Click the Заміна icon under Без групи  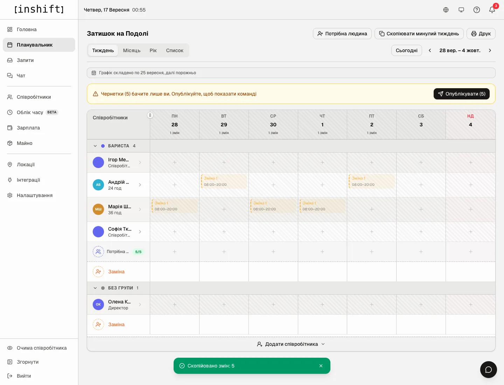[x=98, y=324]
